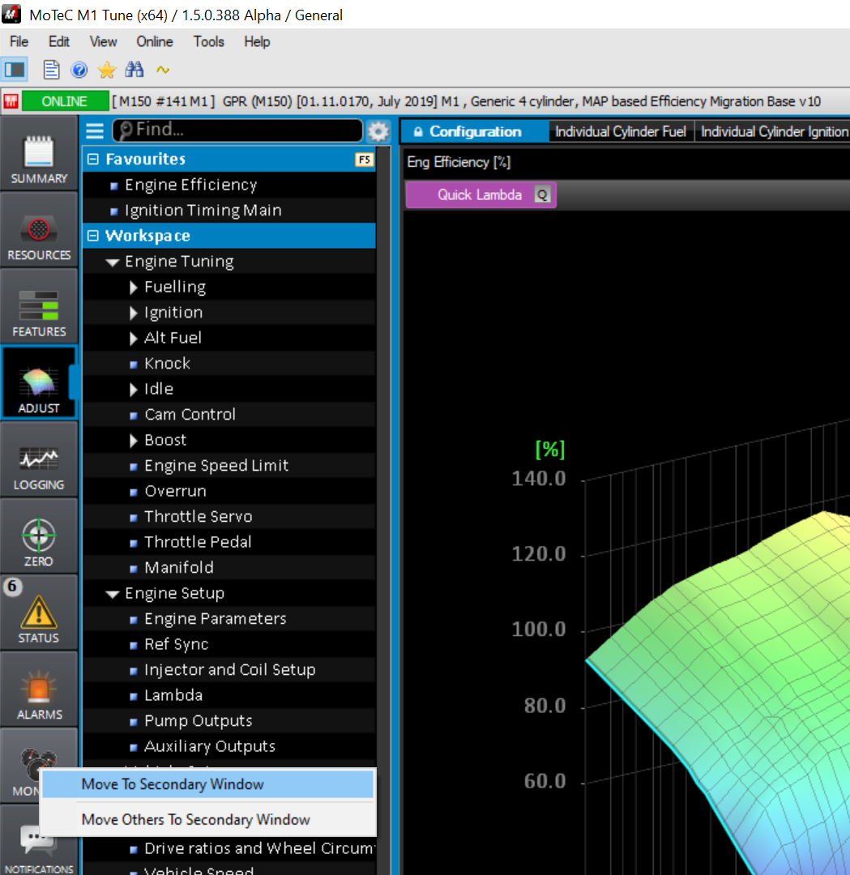Open the Logging sidebar panel
850x875 pixels.
pyautogui.click(x=39, y=464)
